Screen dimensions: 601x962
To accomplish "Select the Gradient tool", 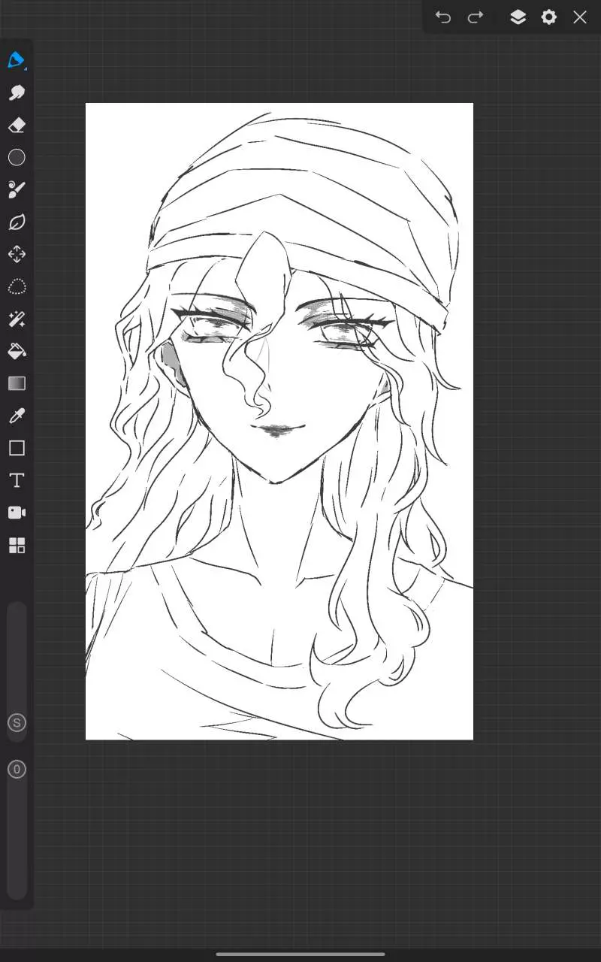I will tap(17, 383).
